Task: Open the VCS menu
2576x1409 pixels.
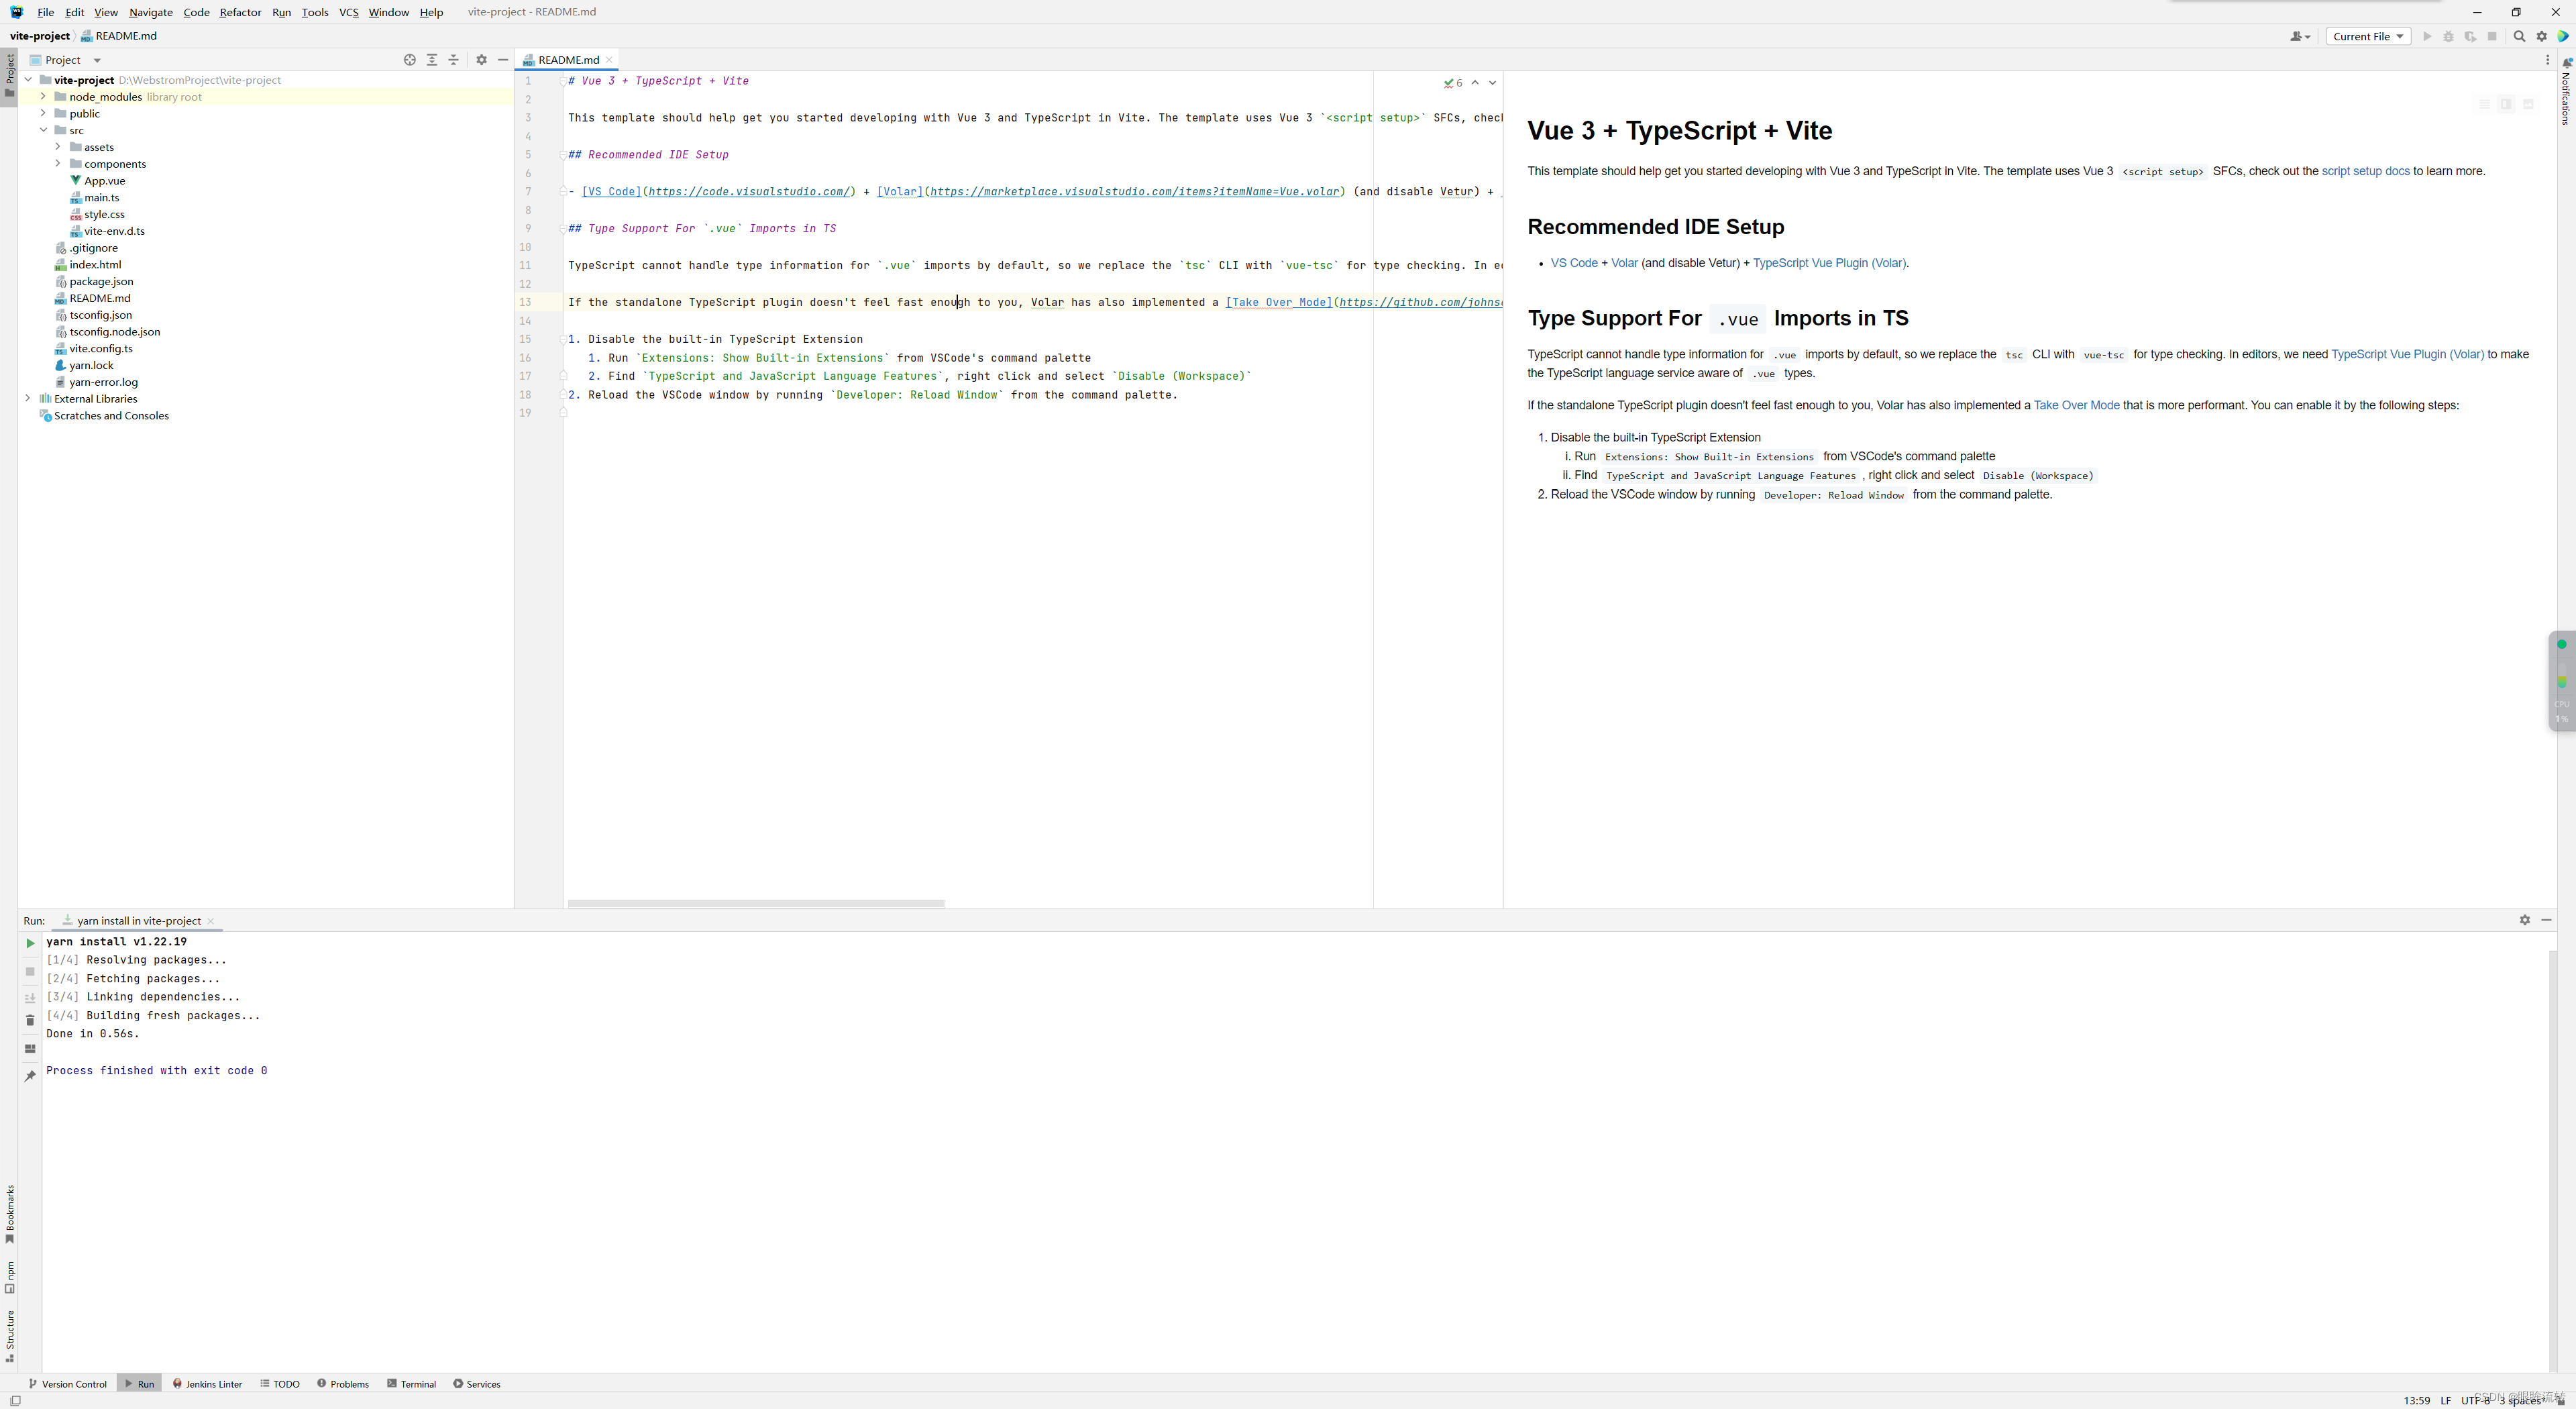Action: point(348,12)
